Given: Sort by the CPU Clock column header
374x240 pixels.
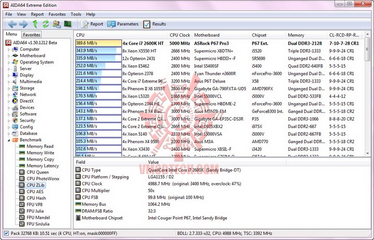Looking at the screenshot, I should click(x=180, y=35).
